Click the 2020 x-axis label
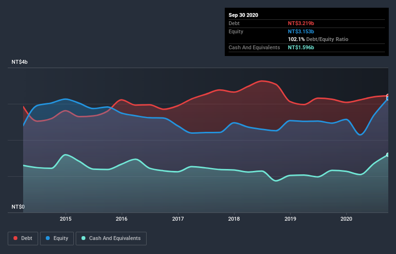The height and width of the screenshot is (254, 396). 346,219
